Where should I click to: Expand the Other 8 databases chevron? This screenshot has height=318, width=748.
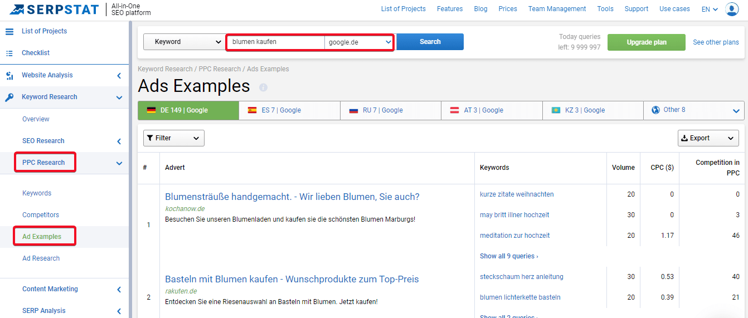736,111
